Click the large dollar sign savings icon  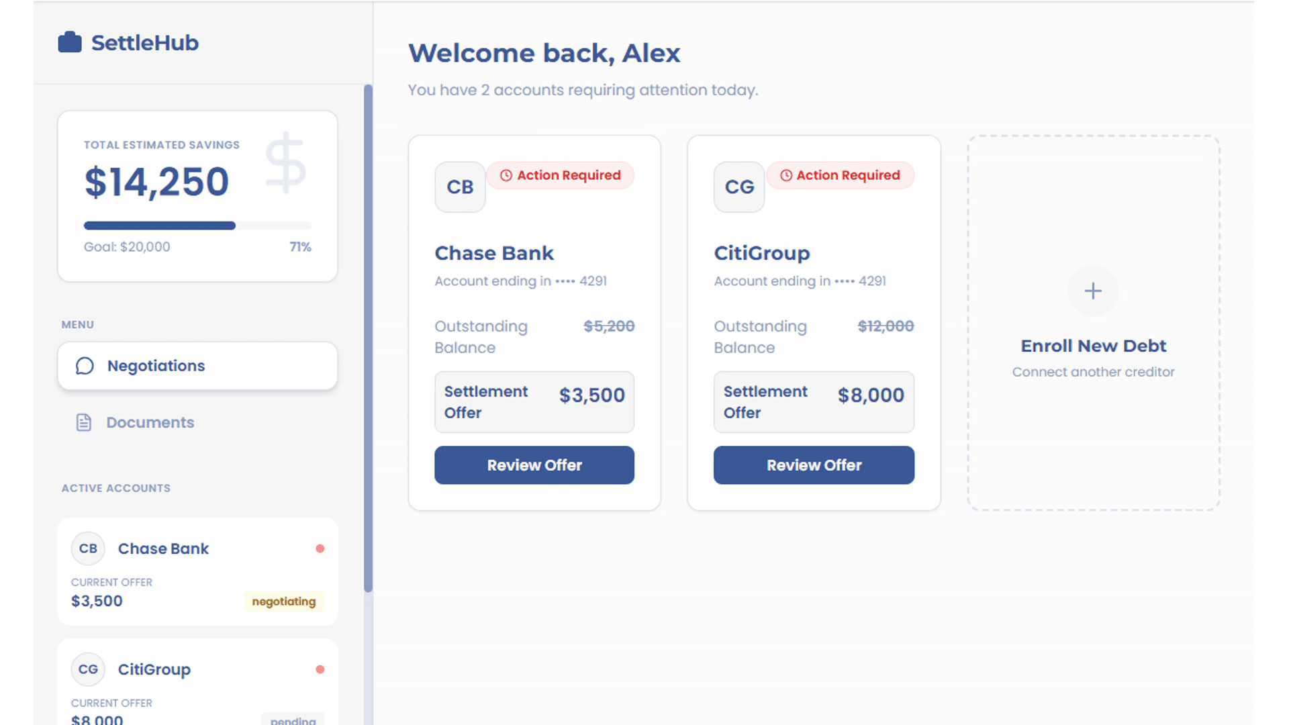click(x=285, y=162)
